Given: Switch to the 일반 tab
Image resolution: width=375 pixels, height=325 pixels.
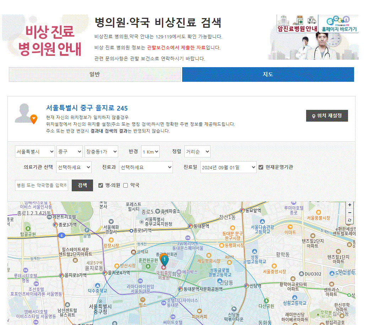Looking at the screenshot, I should (x=95, y=74).
